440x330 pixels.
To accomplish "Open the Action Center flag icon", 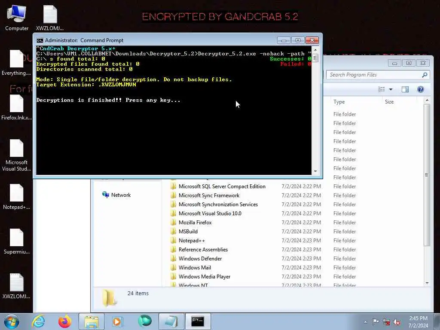I will (376, 322).
